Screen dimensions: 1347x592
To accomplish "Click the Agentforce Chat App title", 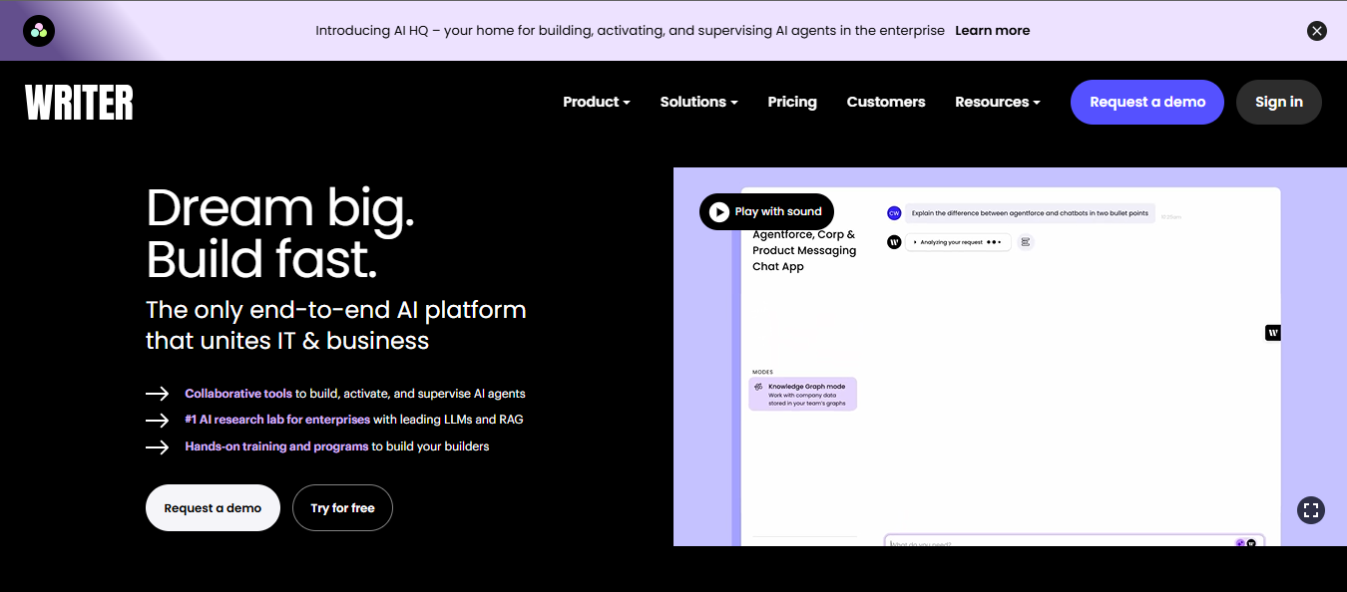I will 804,250.
